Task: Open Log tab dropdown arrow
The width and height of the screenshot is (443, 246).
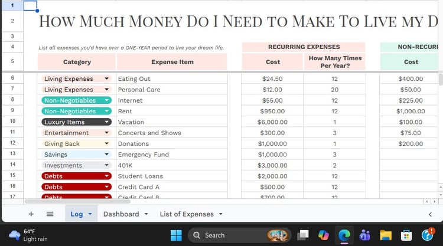Action: (x=90, y=214)
